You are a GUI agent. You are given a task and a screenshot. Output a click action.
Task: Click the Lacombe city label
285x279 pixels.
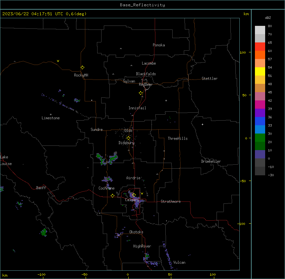click(149, 63)
